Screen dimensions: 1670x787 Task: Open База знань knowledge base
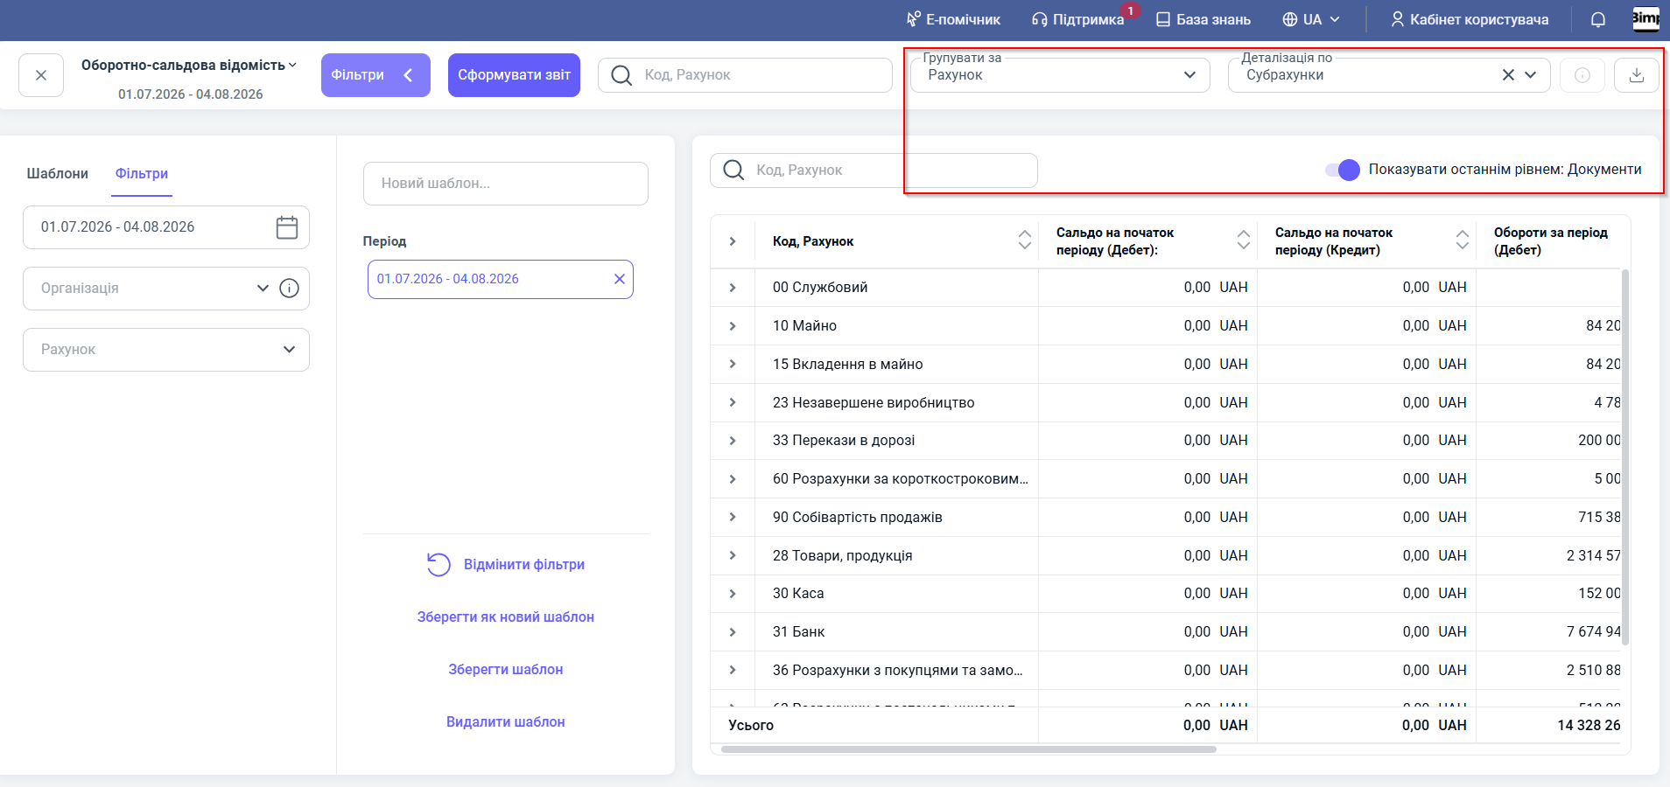point(1203,19)
